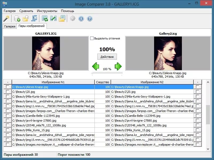Select row Beauty\images.fanpop.com Charlize-Theron

click(x=53, y=111)
